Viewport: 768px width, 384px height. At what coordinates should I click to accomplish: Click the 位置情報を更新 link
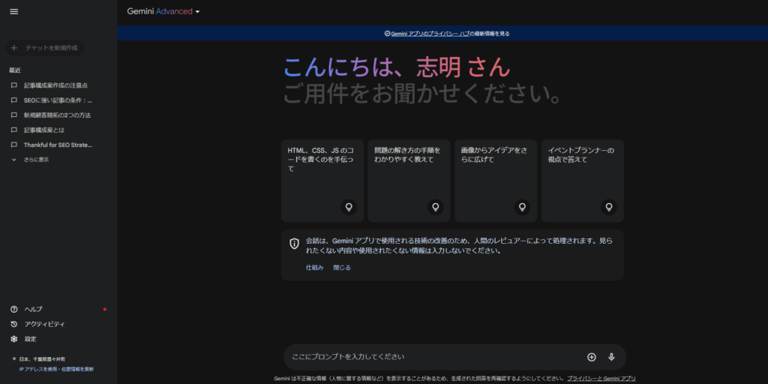(x=76, y=369)
